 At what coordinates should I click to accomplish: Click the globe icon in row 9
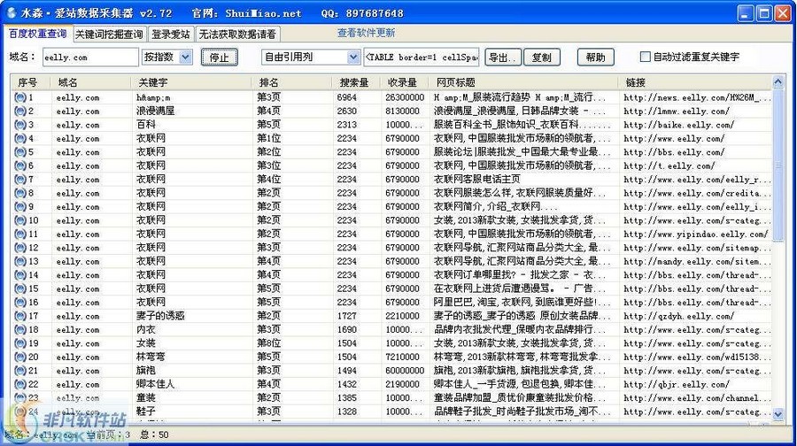[20, 207]
